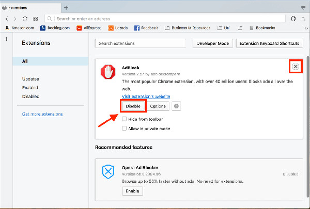This screenshot has width=310, height=209.
Task: Open the unnamed bookmark folder
Action: pyautogui.click(x=240, y=28)
